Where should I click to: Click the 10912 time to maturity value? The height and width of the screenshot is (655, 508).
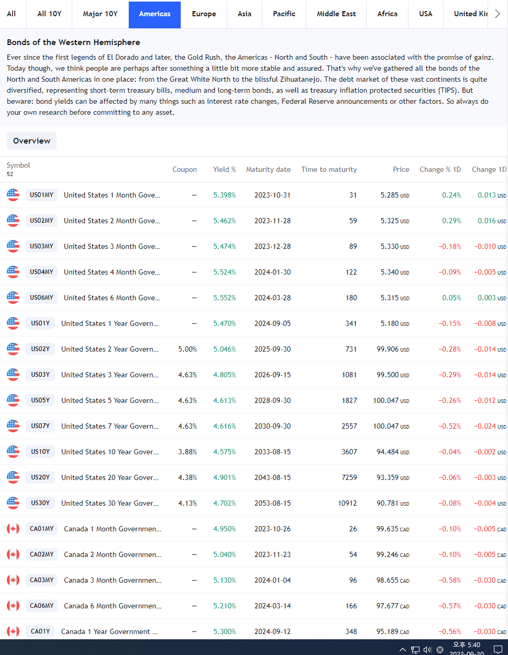(x=347, y=503)
